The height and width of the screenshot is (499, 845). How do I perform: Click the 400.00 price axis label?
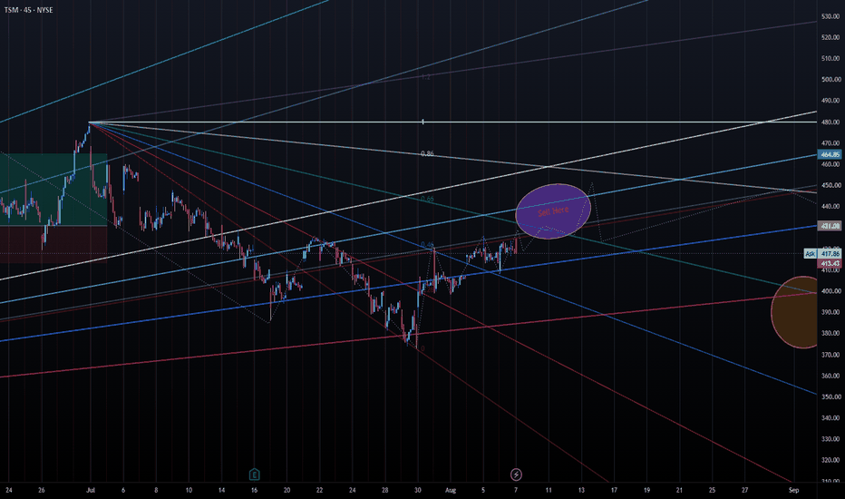click(830, 291)
